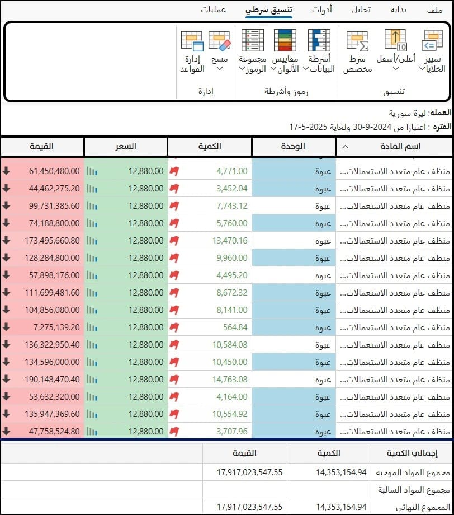The image size is (454, 515).
Task: Select quantity cell 5,760.00
Action: pos(210,223)
